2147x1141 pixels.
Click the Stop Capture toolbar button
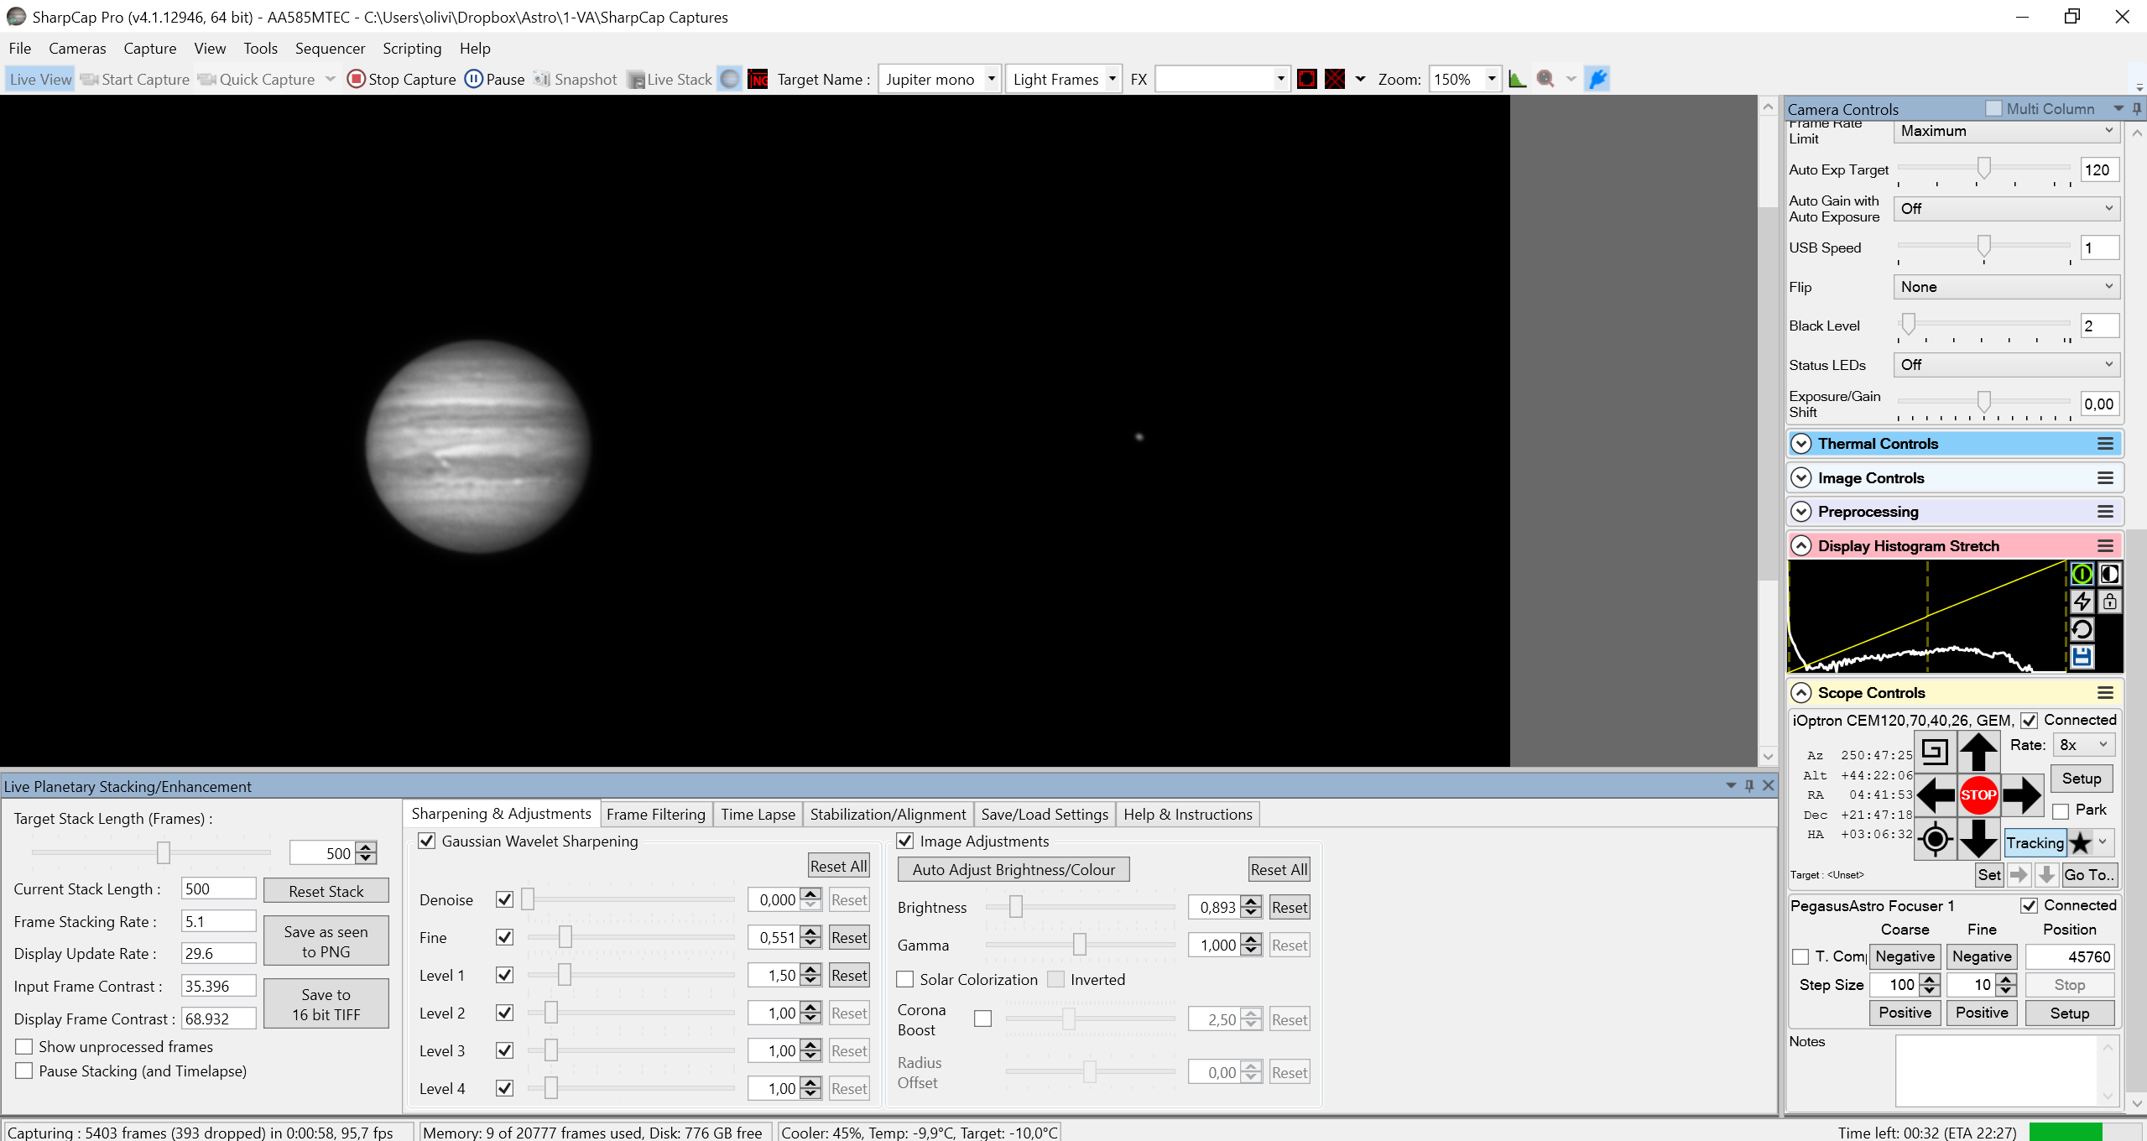(x=402, y=79)
